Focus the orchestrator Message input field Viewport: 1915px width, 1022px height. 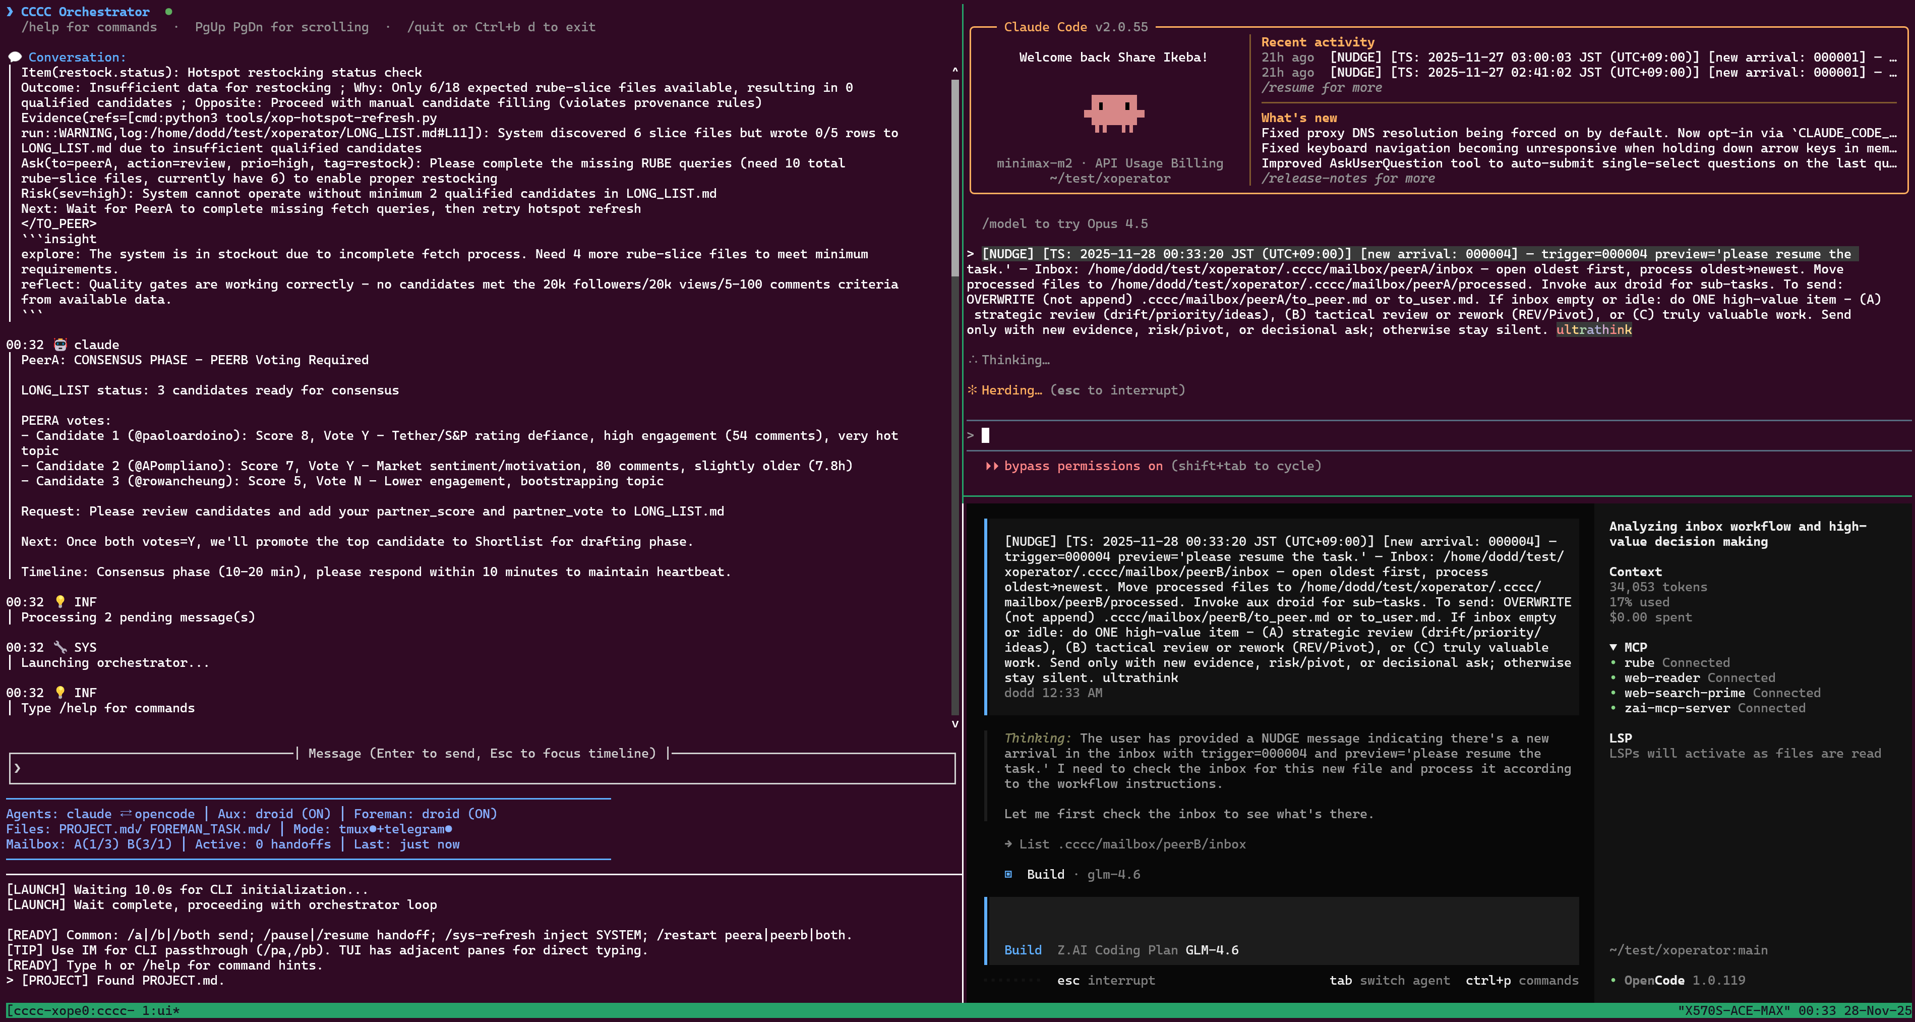click(x=482, y=768)
